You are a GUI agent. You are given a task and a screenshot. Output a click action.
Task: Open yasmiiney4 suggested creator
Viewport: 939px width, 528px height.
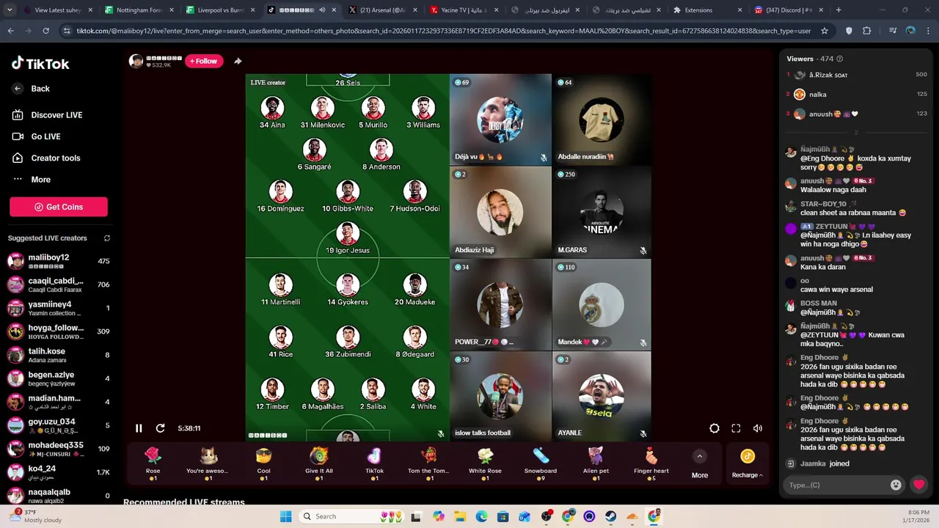click(59, 308)
